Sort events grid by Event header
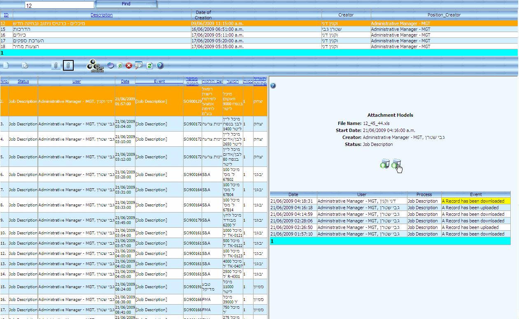Screen dimensions: 519x319 coord(159,81)
